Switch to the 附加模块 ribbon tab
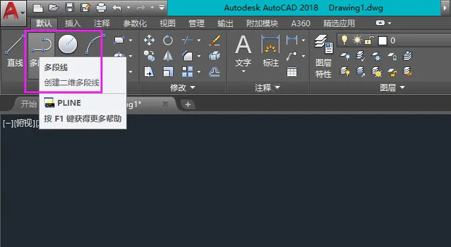 tap(262, 23)
